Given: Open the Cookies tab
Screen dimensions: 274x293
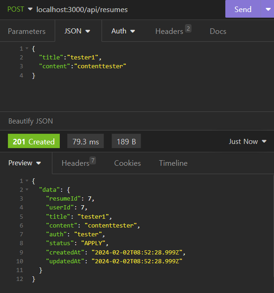Looking at the screenshot, I should point(127,163).
